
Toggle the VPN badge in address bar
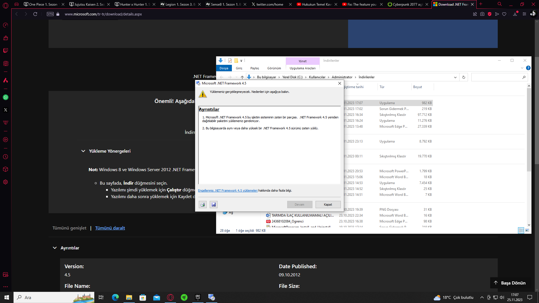(50, 14)
